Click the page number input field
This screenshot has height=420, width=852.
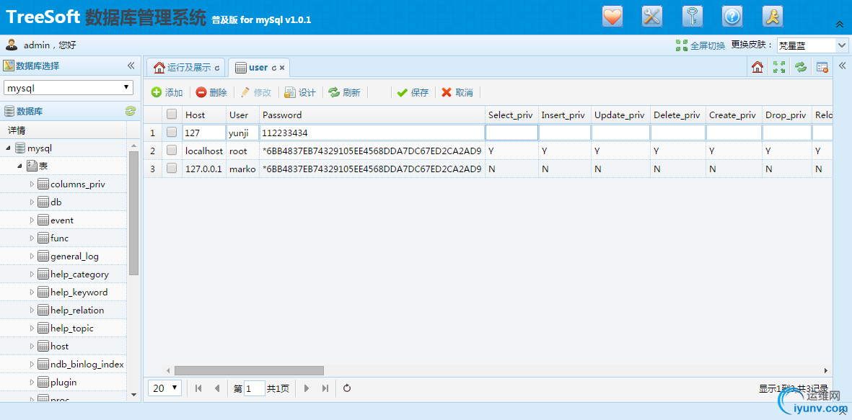pos(254,388)
